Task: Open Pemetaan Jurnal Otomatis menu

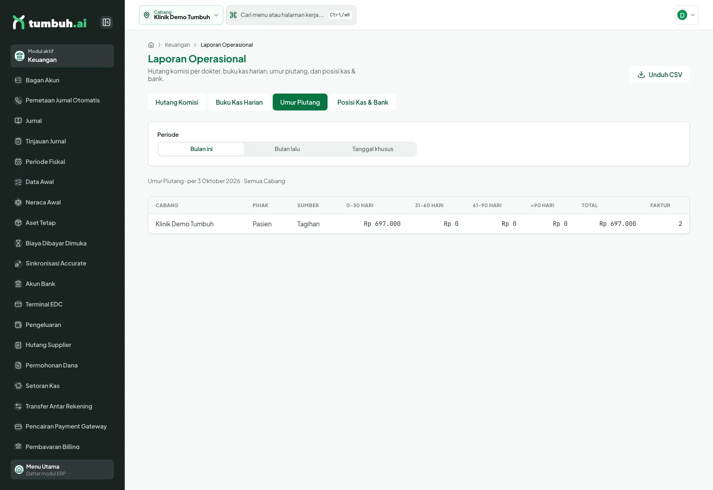Action: pos(62,100)
